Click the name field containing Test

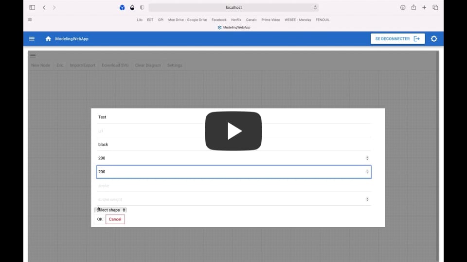[234, 117]
